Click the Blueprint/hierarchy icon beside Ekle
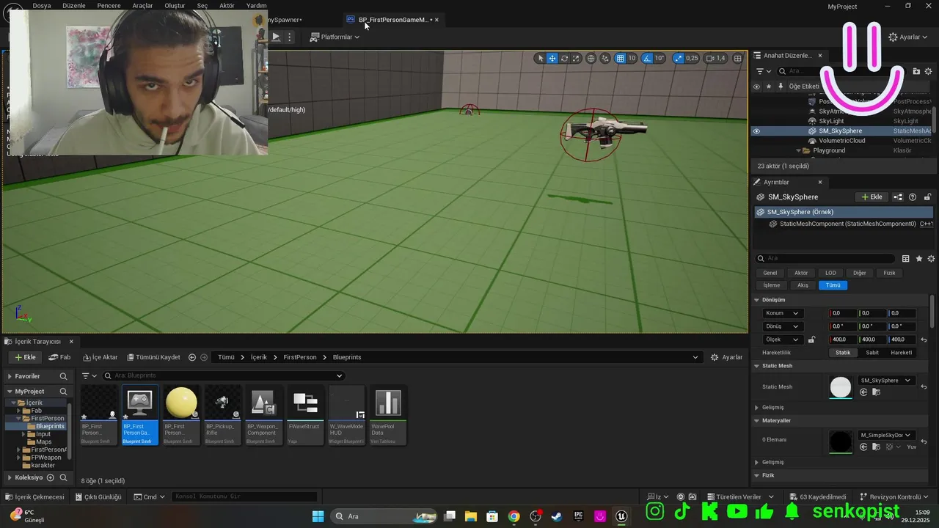This screenshot has width=939, height=528. tap(899, 197)
